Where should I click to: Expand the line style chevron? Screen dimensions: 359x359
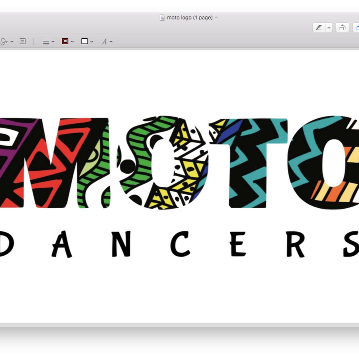click(x=53, y=41)
